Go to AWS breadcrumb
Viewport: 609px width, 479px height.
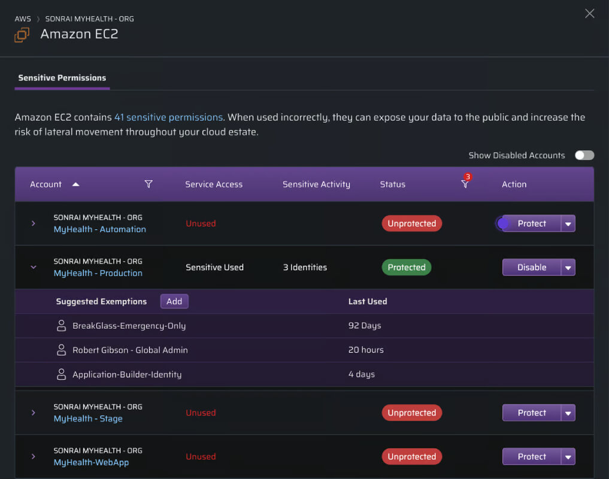point(23,19)
